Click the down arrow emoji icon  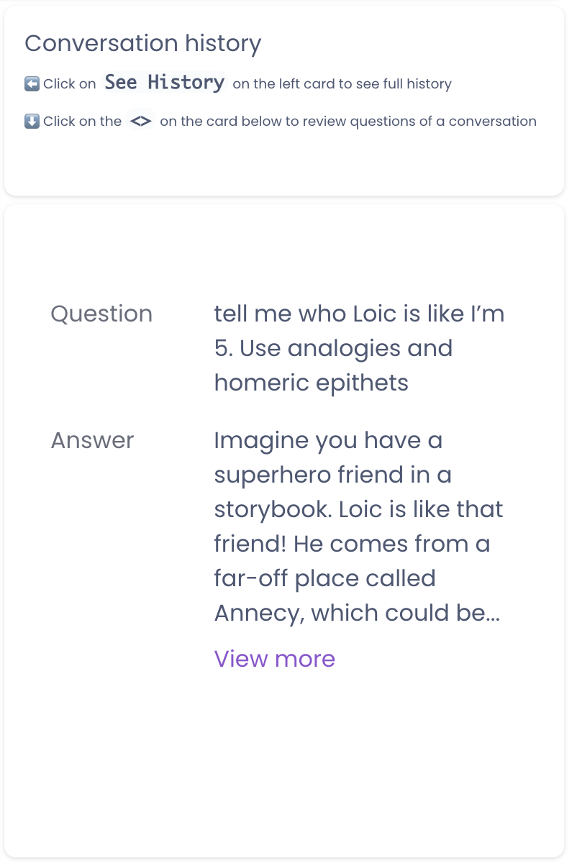[x=32, y=122]
